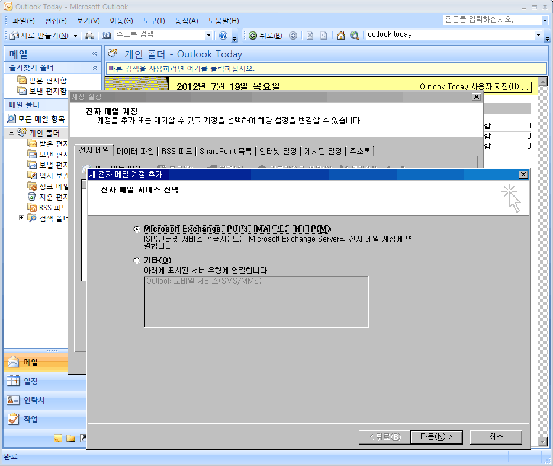Open 보낼 편지함 (Outbox) folder in the tree
This screenshot has width=553, height=466.
(47, 165)
